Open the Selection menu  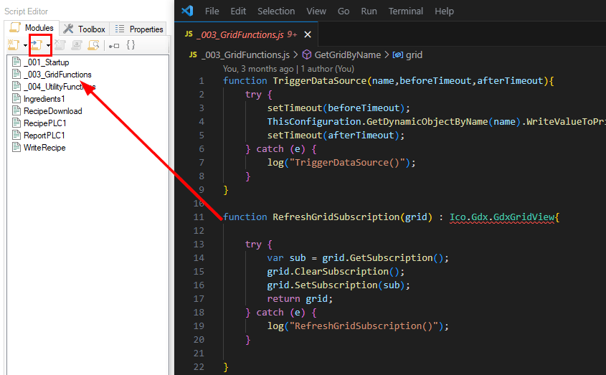point(276,11)
